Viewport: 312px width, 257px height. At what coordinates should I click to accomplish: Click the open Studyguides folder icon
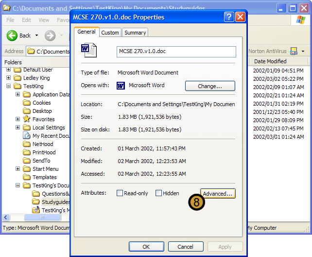point(36,202)
